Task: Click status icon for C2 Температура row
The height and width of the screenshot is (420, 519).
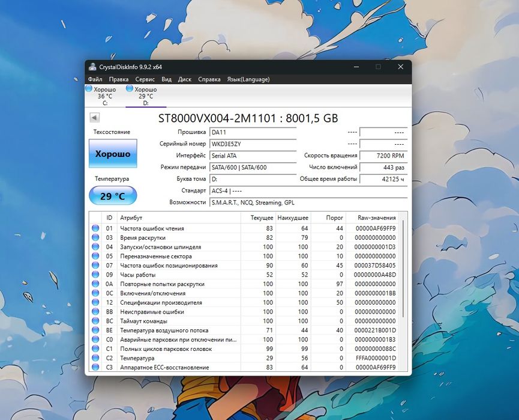Action: (x=95, y=358)
